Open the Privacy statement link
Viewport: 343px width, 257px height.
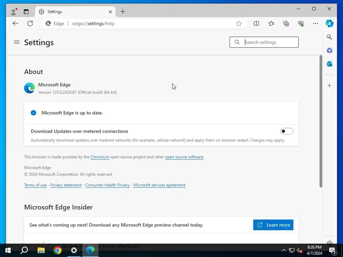(66, 185)
